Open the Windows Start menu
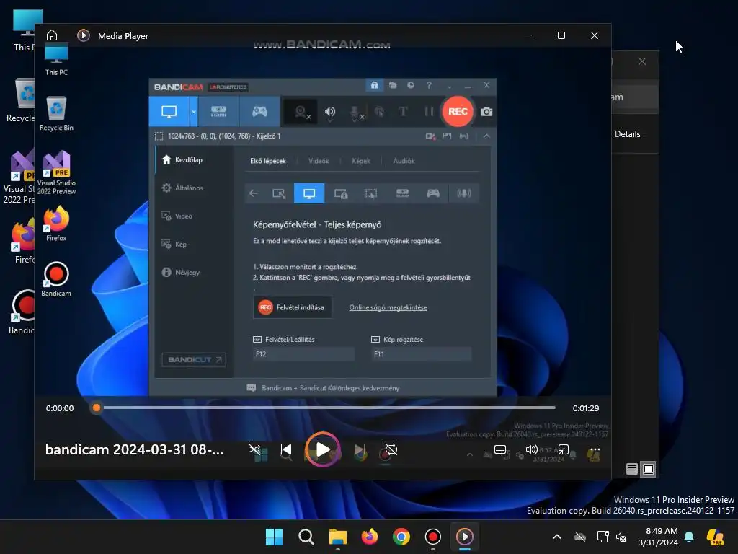The height and width of the screenshot is (554, 738). click(x=274, y=537)
